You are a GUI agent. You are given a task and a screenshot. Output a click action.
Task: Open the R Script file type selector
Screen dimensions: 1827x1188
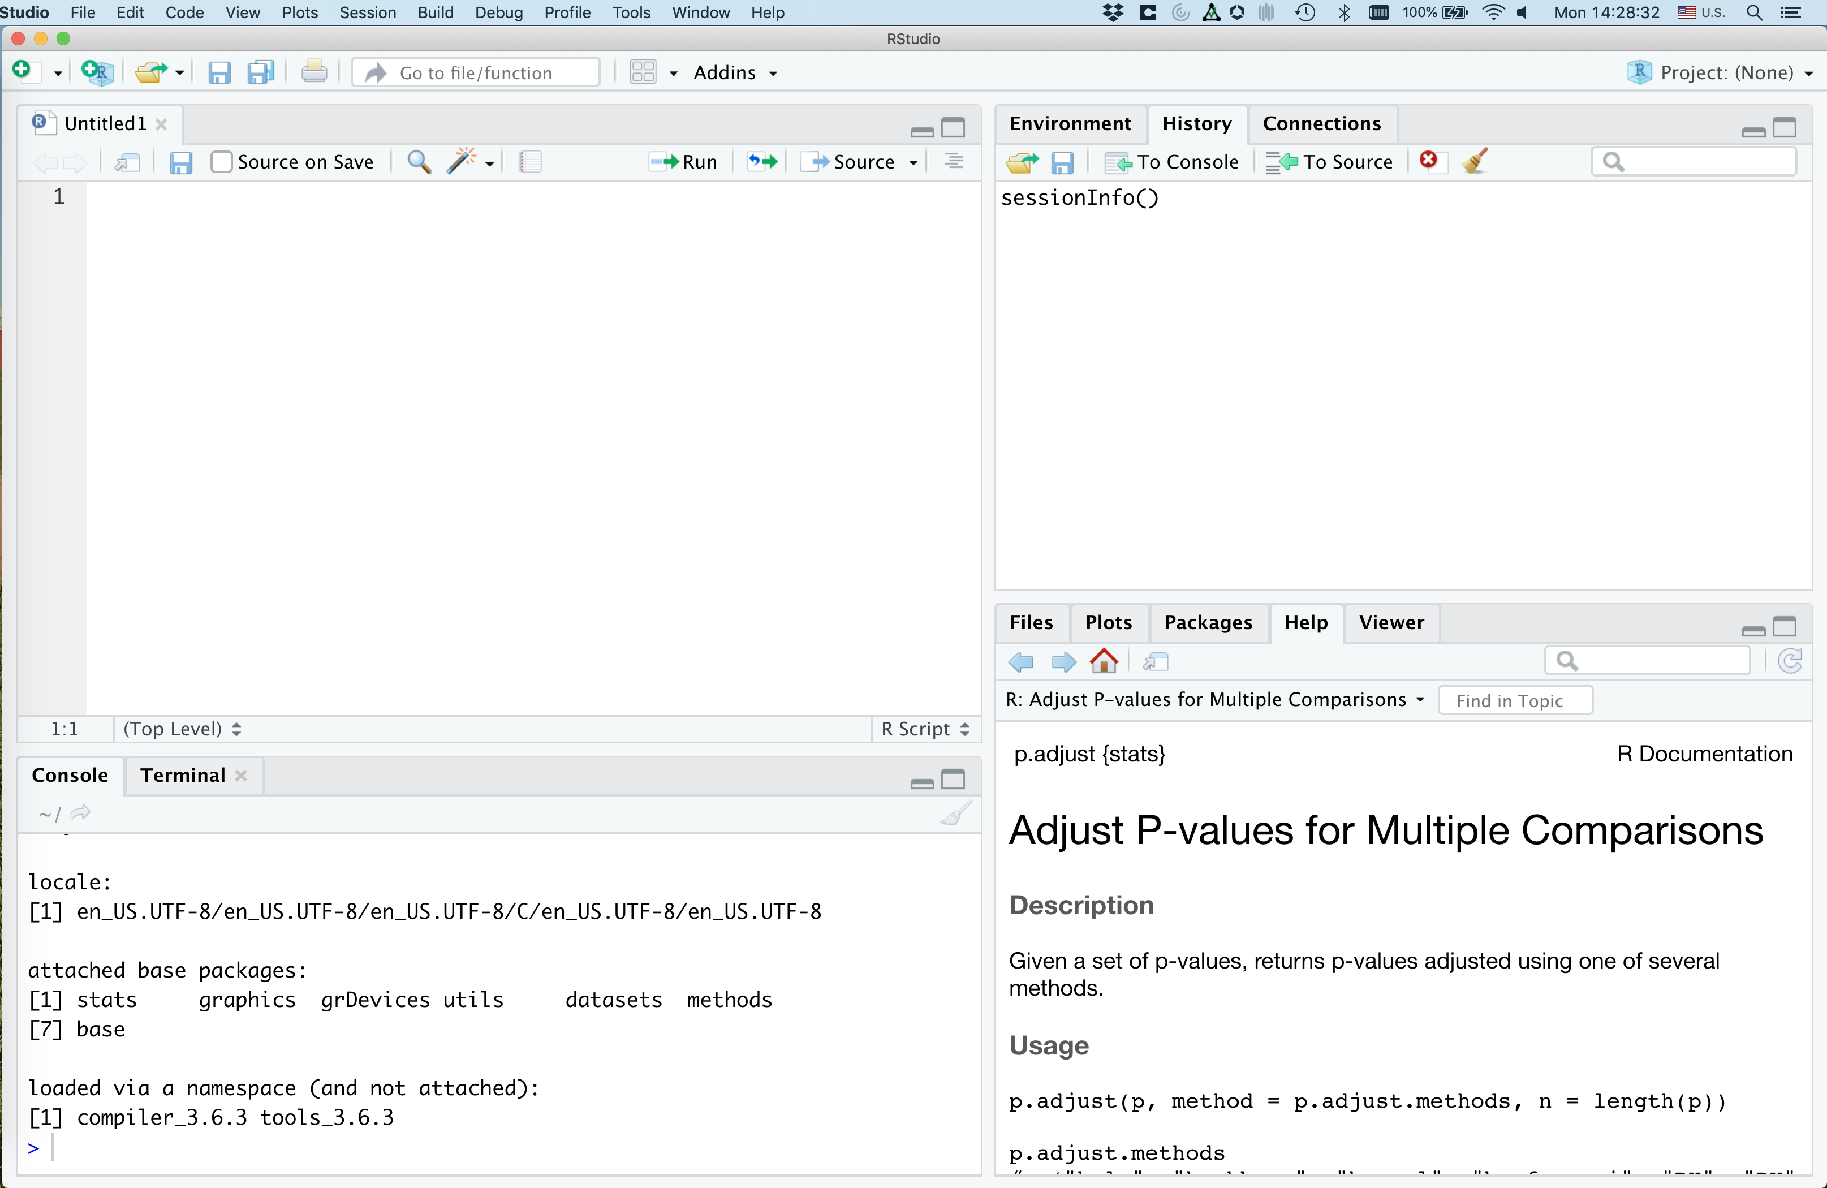click(924, 729)
